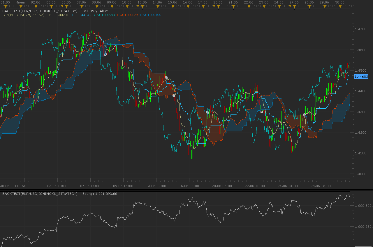Click the TL: 1.44049 legend value

pyautogui.click(x=81, y=15)
